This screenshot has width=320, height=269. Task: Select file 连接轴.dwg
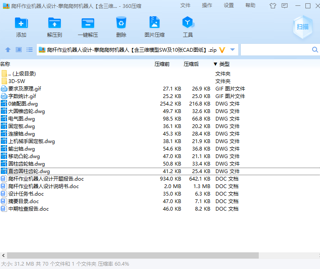click(x=21, y=134)
